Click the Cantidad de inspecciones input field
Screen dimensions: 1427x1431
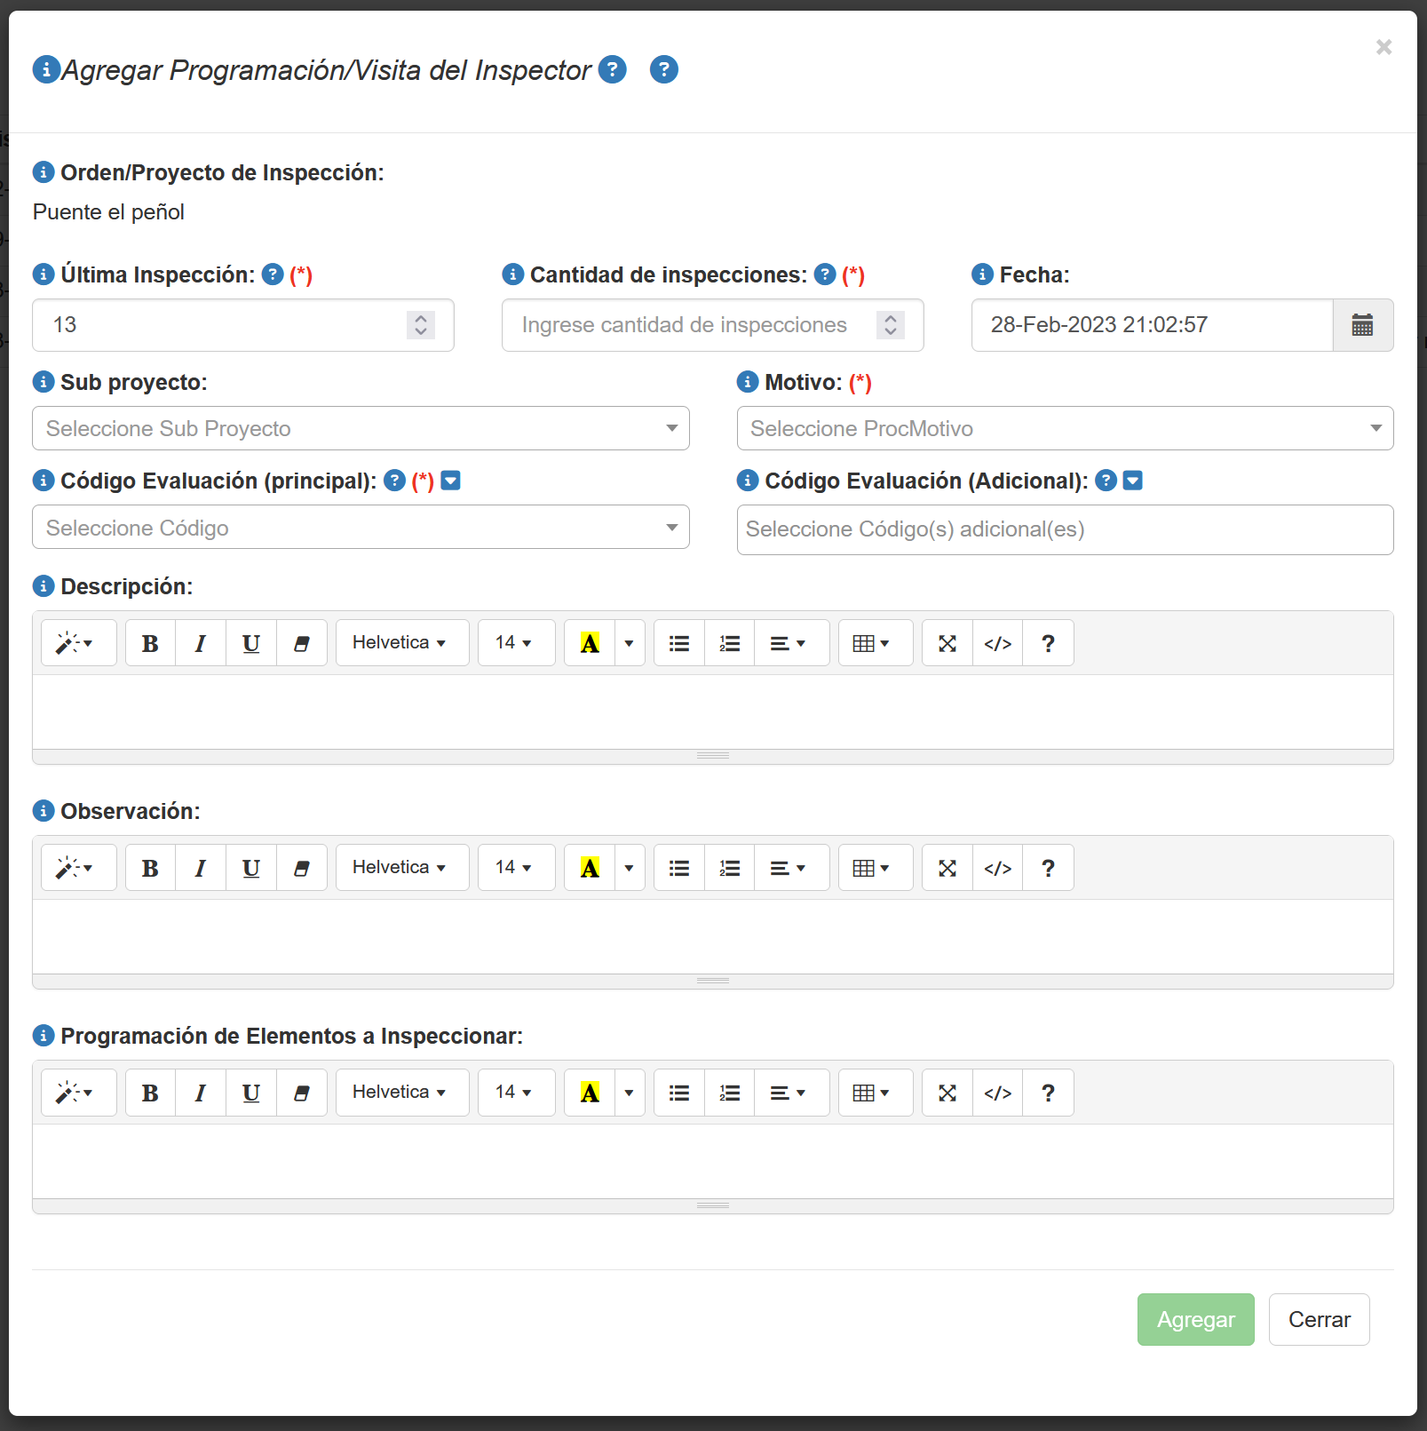click(x=684, y=325)
